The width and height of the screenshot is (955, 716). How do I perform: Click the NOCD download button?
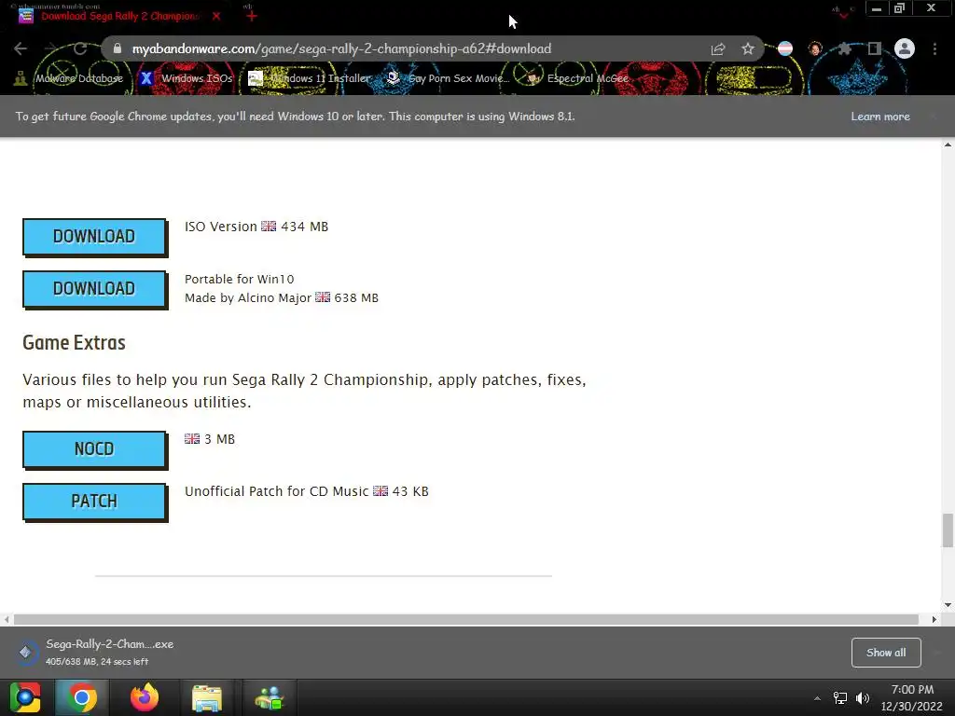coord(94,449)
